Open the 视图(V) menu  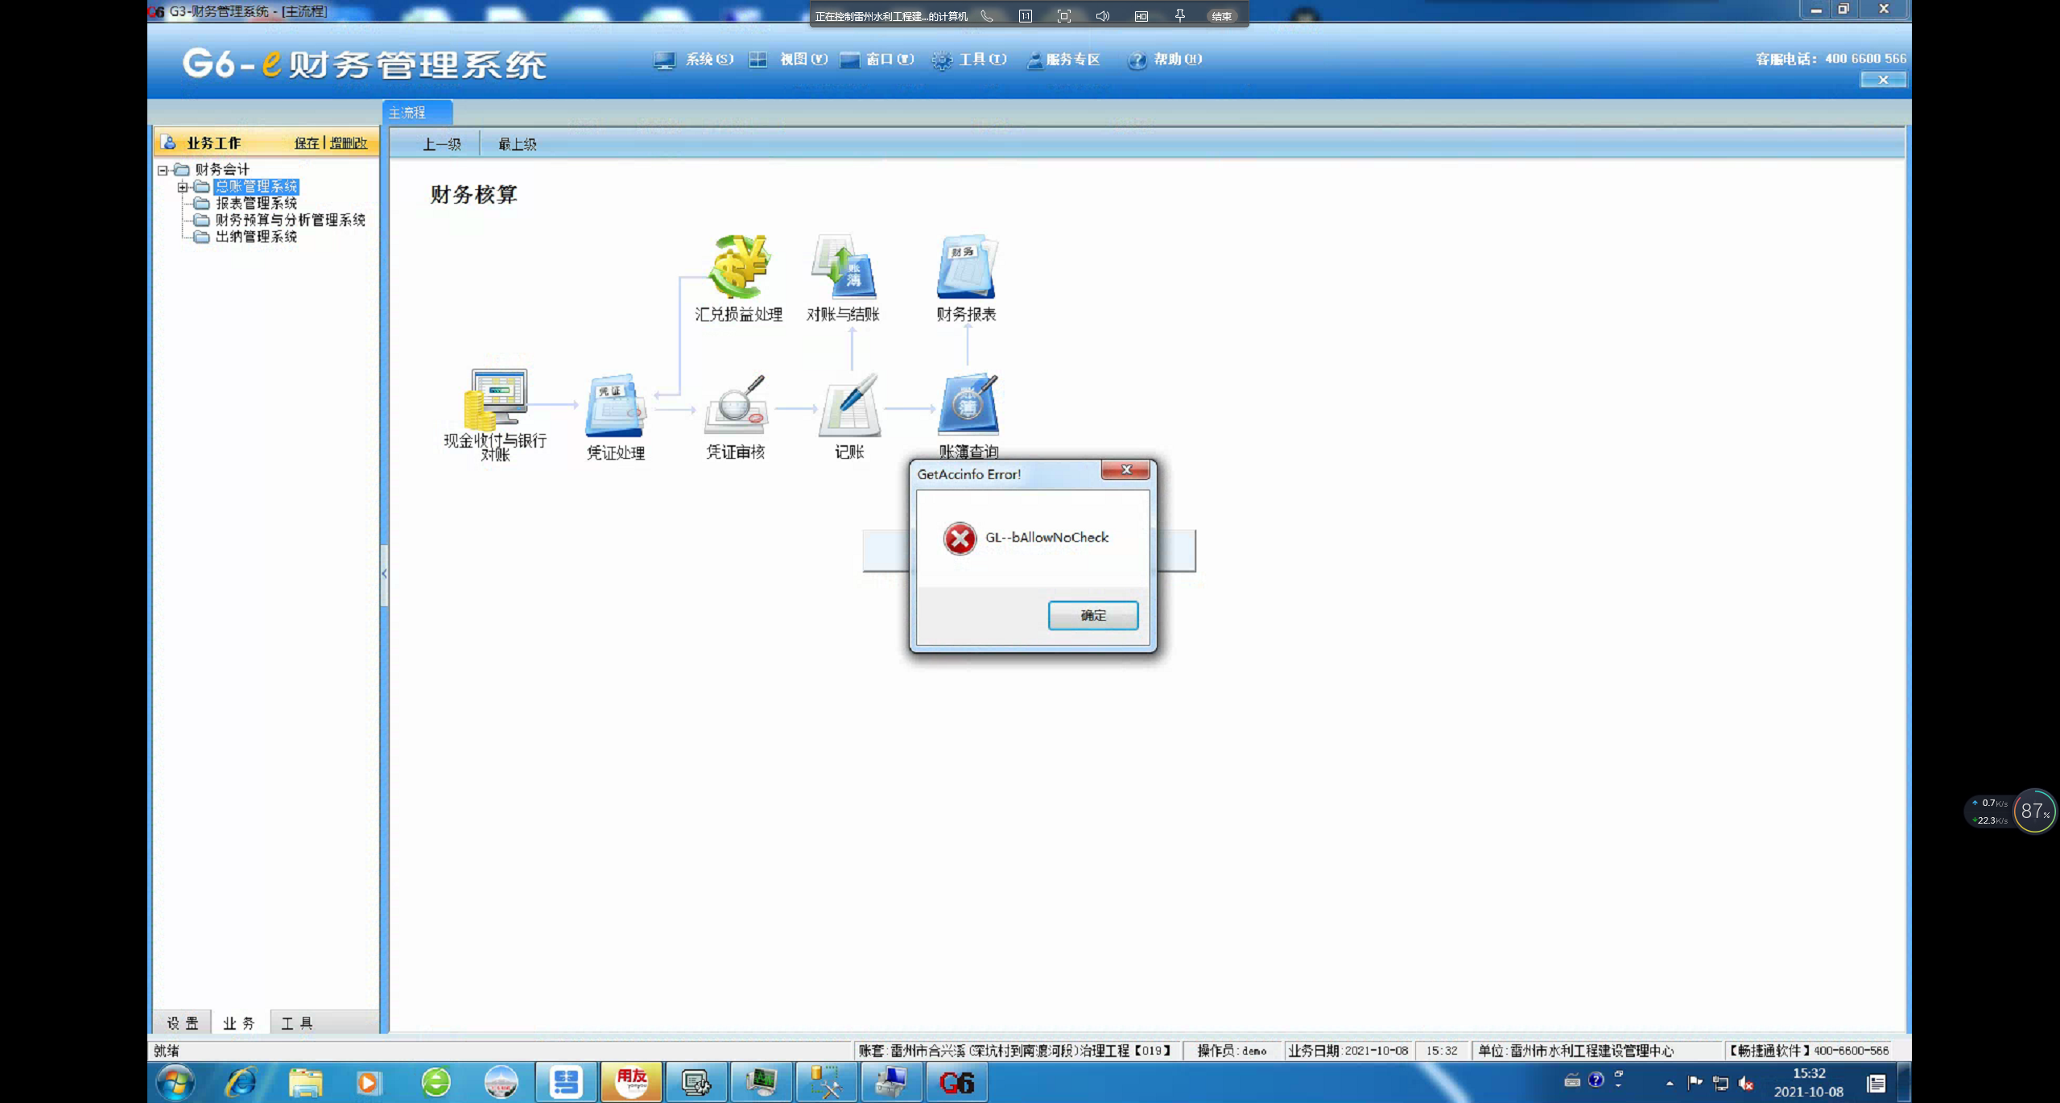click(x=789, y=59)
